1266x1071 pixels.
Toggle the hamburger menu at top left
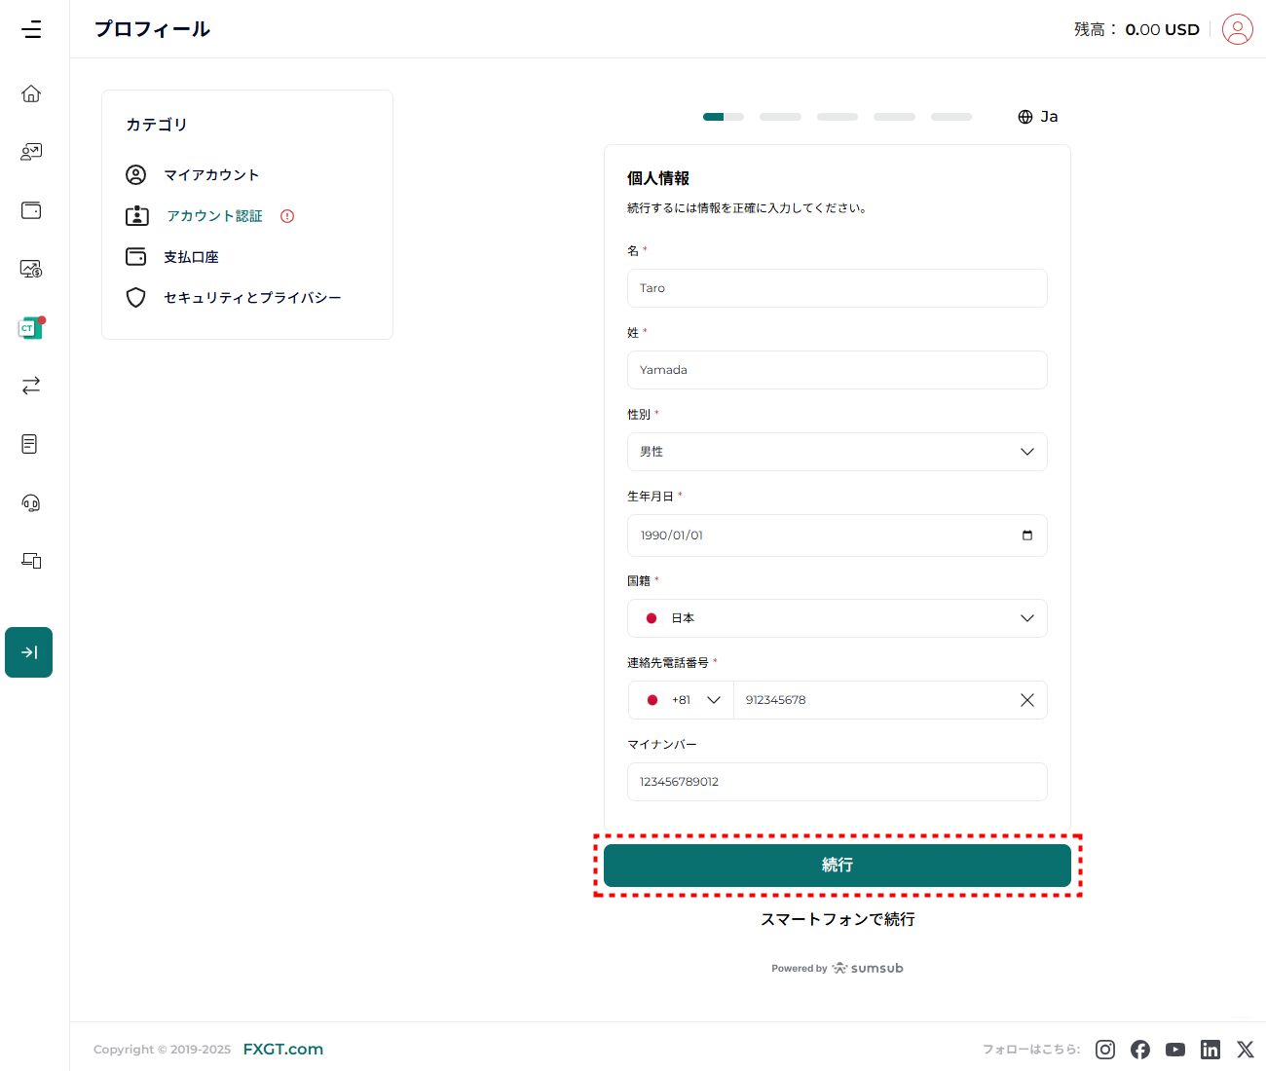coord(31,29)
